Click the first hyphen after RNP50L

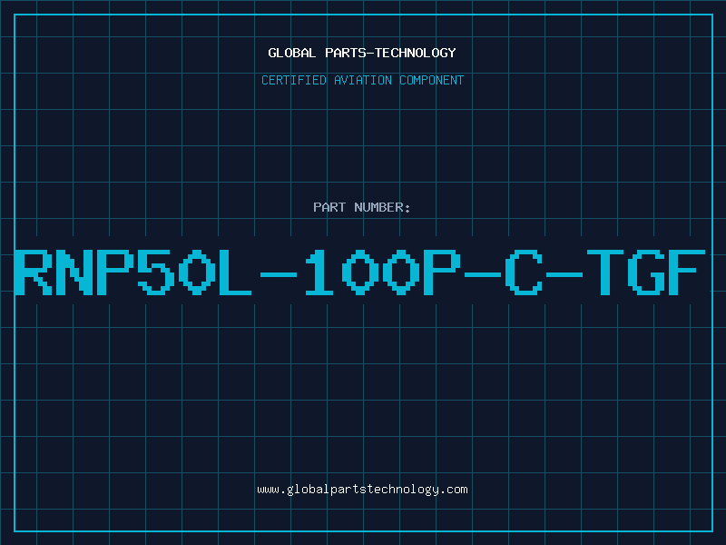coord(279,274)
